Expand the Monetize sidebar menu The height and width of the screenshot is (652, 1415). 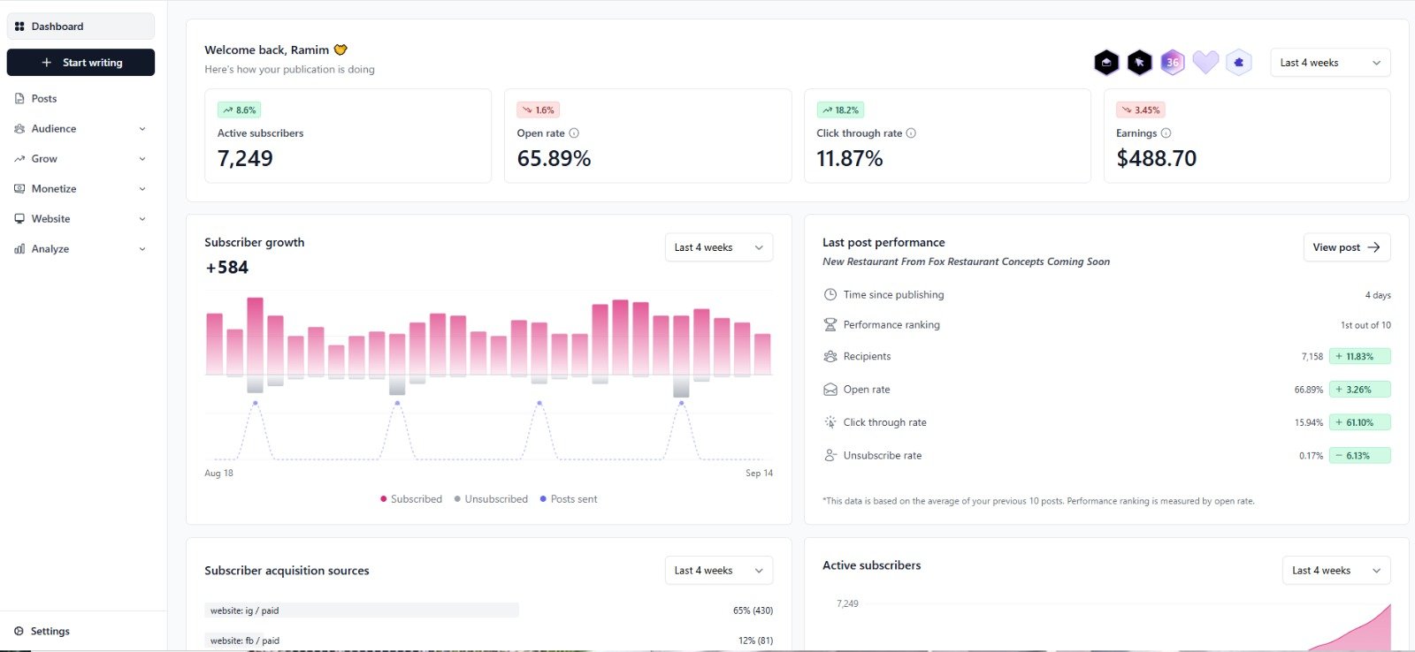pyautogui.click(x=80, y=189)
